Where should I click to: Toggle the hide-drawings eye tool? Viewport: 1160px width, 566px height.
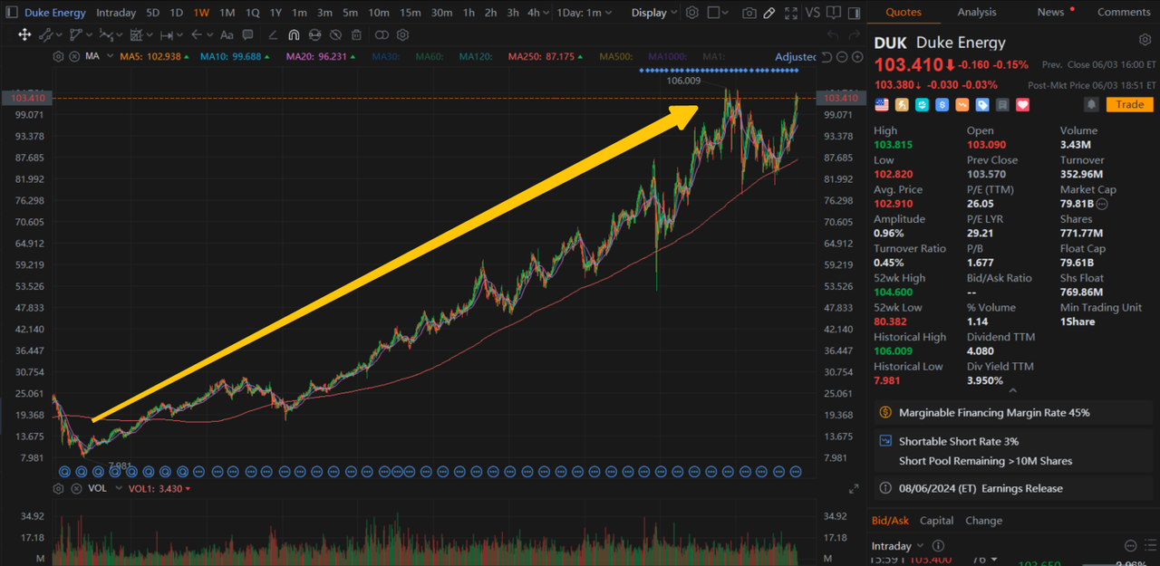(x=334, y=34)
